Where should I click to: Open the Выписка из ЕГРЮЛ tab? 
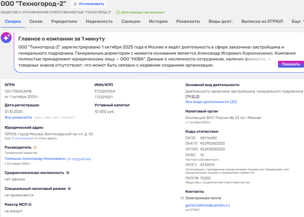click(x=262, y=22)
